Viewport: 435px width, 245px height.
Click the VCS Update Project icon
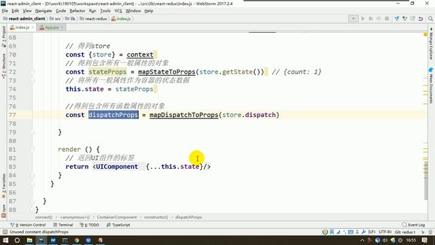[397, 18]
